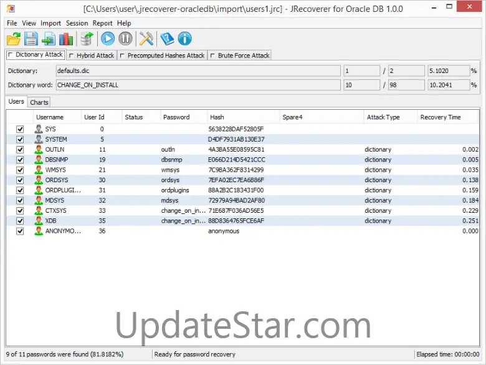The height and width of the screenshot is (365, 486).
Task: Click the open folder toolbar icon
Action: point(14,39)
